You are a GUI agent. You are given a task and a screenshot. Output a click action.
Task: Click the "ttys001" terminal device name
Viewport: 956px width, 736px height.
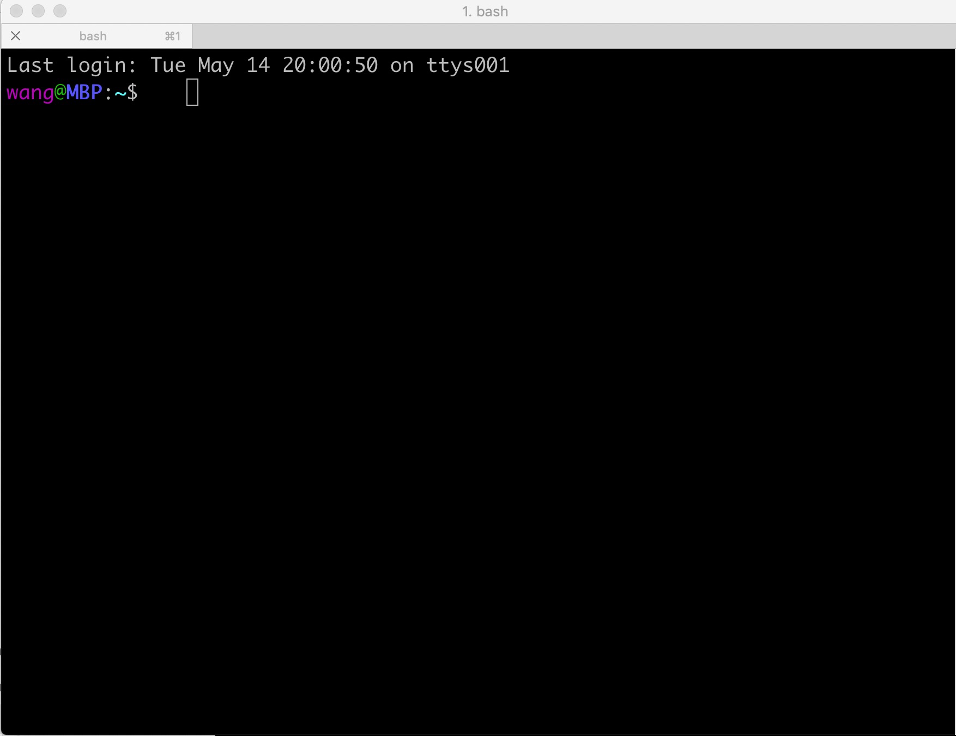pos(468,66)
